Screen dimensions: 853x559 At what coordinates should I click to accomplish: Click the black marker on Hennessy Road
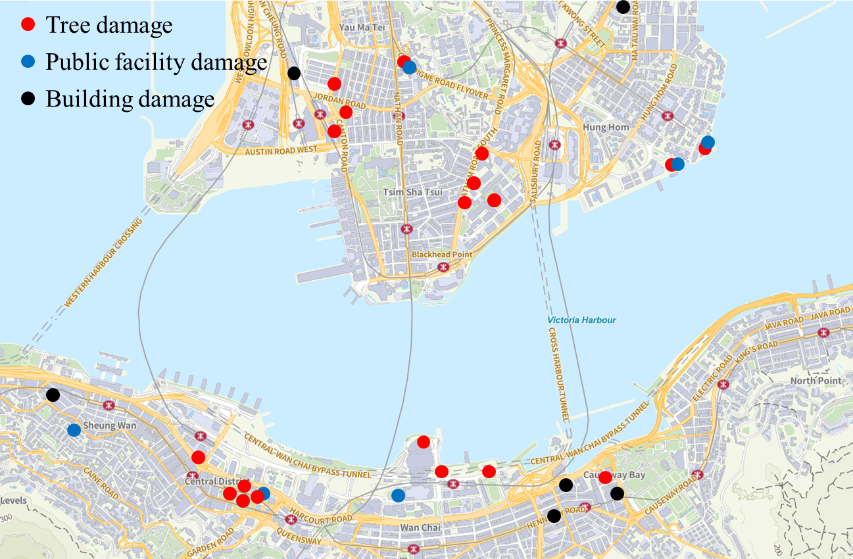(554, 516)
